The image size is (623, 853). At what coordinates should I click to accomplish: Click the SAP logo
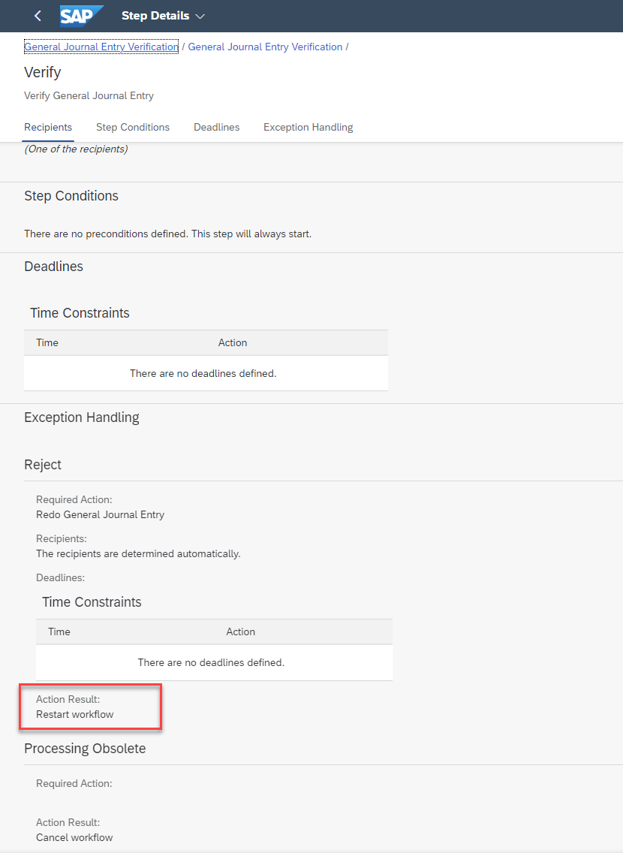[x=82, y=16]
